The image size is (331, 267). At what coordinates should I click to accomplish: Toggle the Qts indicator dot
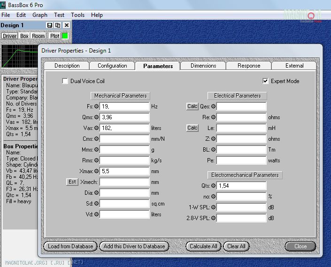pyautogui.click(x=214, y=186)
